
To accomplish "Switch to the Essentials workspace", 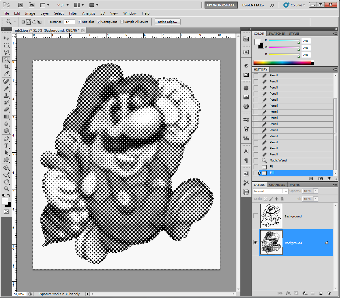I will click(x=253, y=5).
